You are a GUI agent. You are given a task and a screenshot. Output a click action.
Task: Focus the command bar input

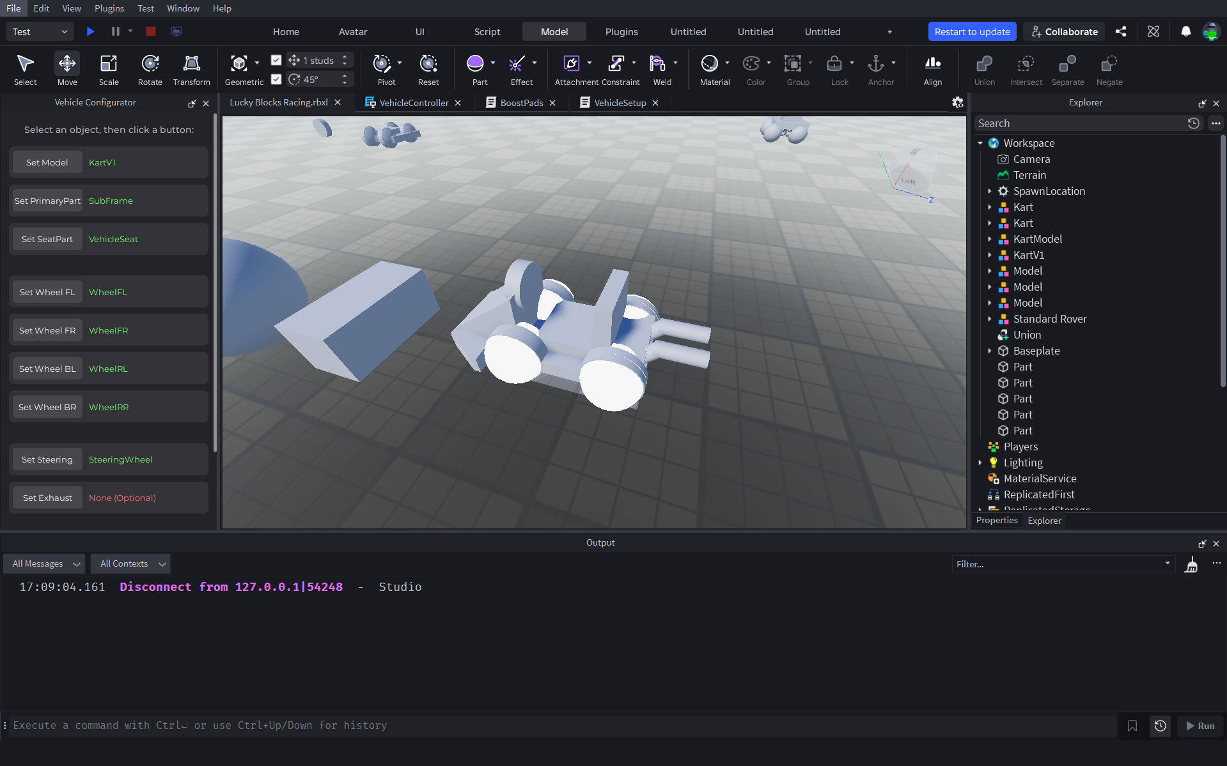[x=563, y=725]
